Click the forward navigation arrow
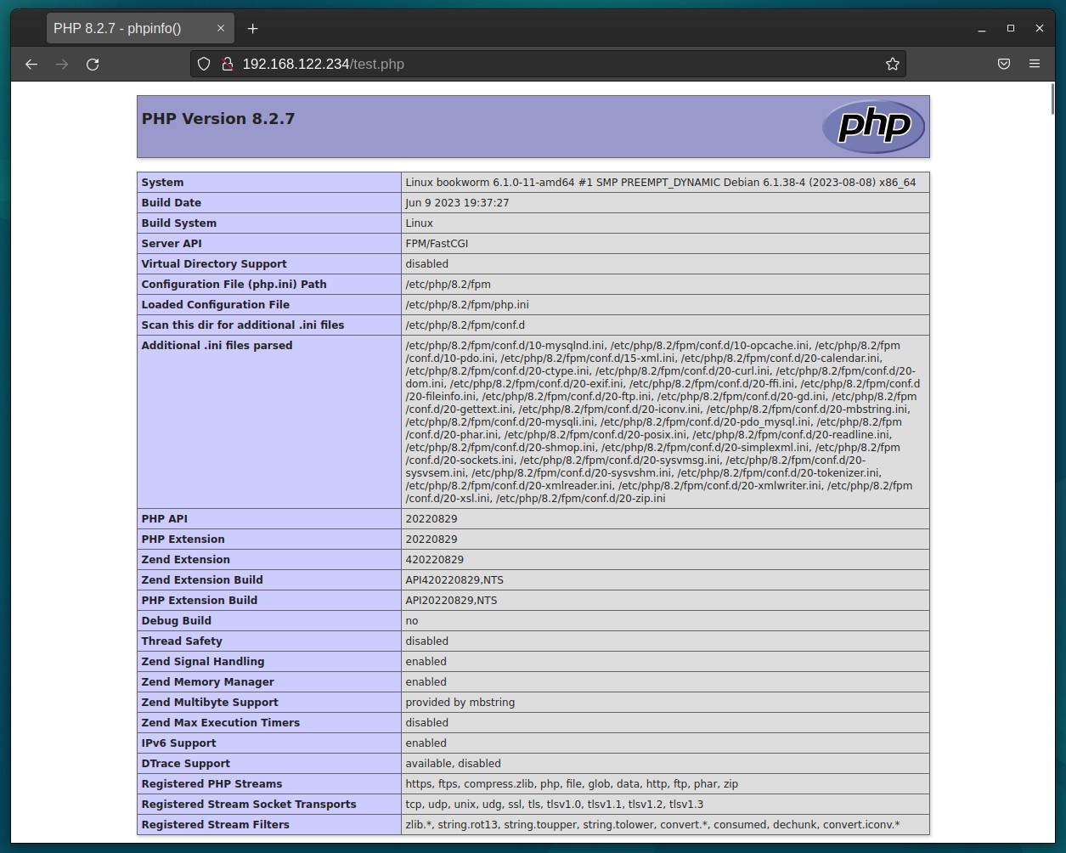 point(62,64)
